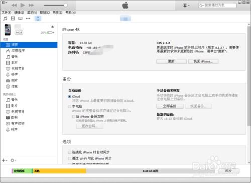Open the settings gear dropdown in sidebar
This screenshot has height=183, width=251.
(x=13, y=160)
